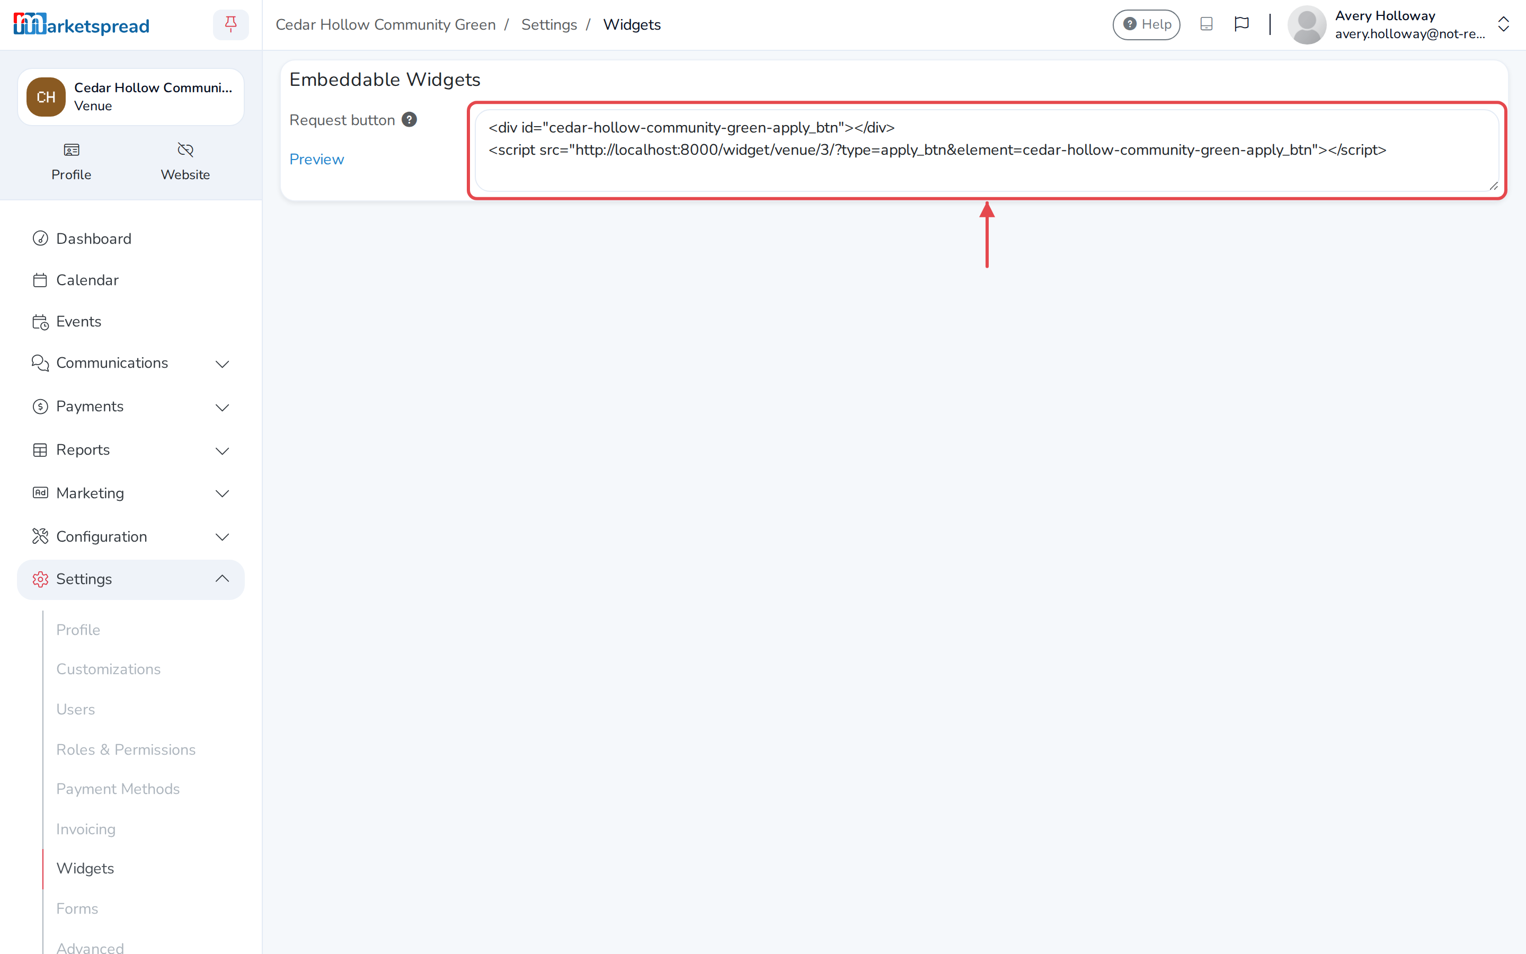Click the pin sidebar icon
Screen dimensions: 1526x954
231,24
